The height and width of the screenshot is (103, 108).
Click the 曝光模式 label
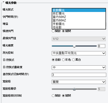[x=8, y=9]
